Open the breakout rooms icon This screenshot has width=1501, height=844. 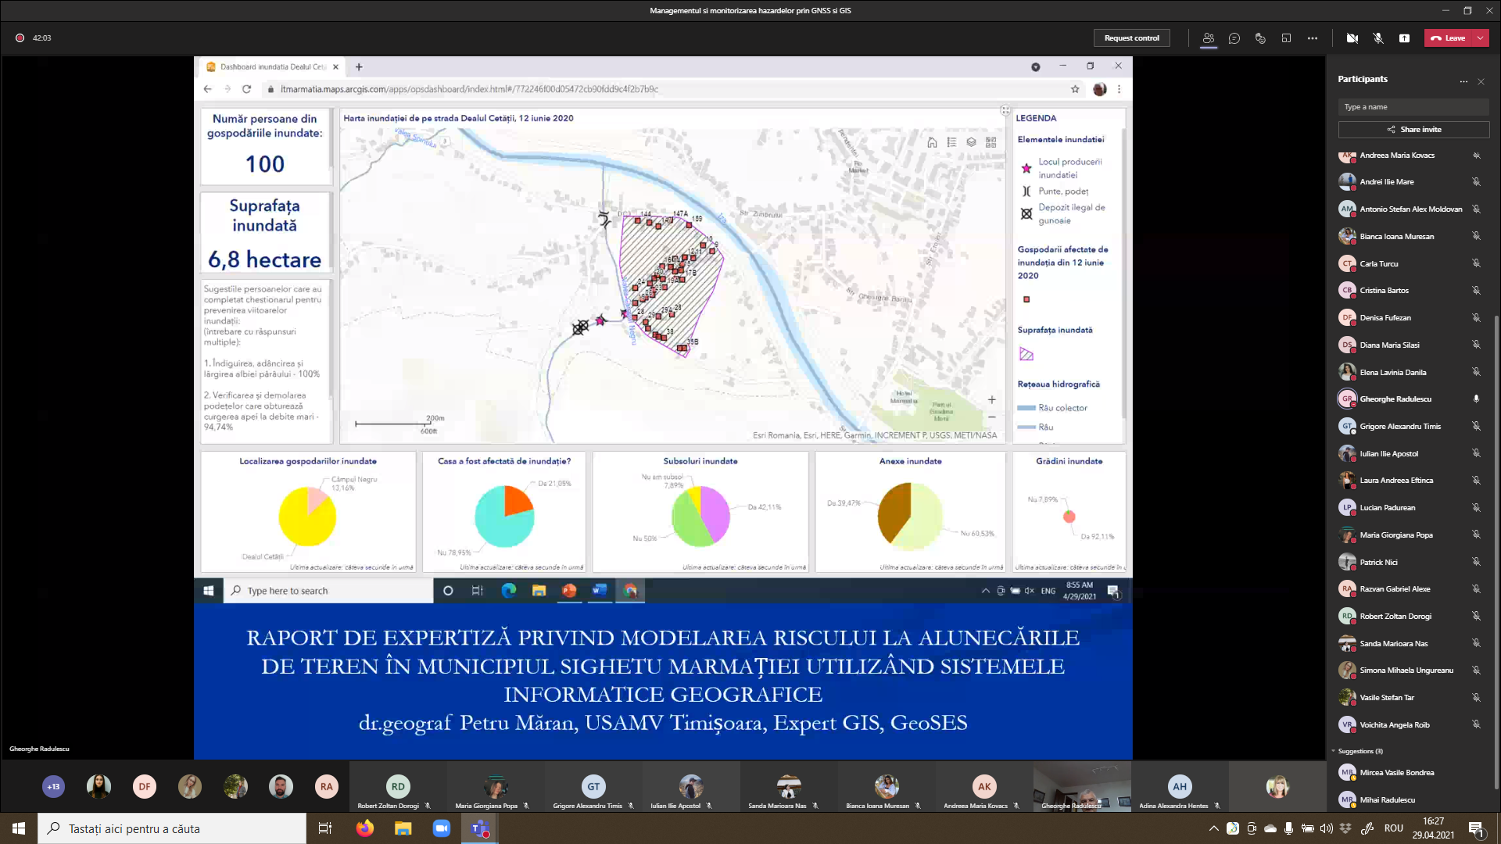[x=1286, y=38]
